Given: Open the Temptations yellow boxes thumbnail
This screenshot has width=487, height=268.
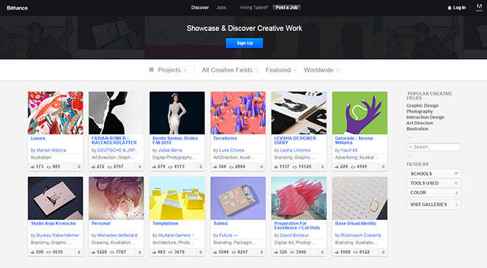Looking at the screenshot, I should 177,199.
